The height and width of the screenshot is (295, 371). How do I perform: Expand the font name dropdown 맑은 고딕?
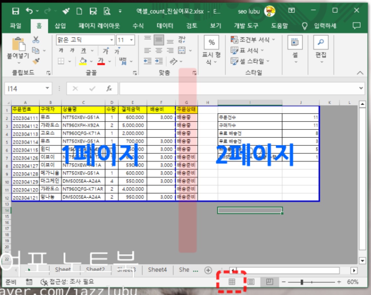(x=112, y=40)
